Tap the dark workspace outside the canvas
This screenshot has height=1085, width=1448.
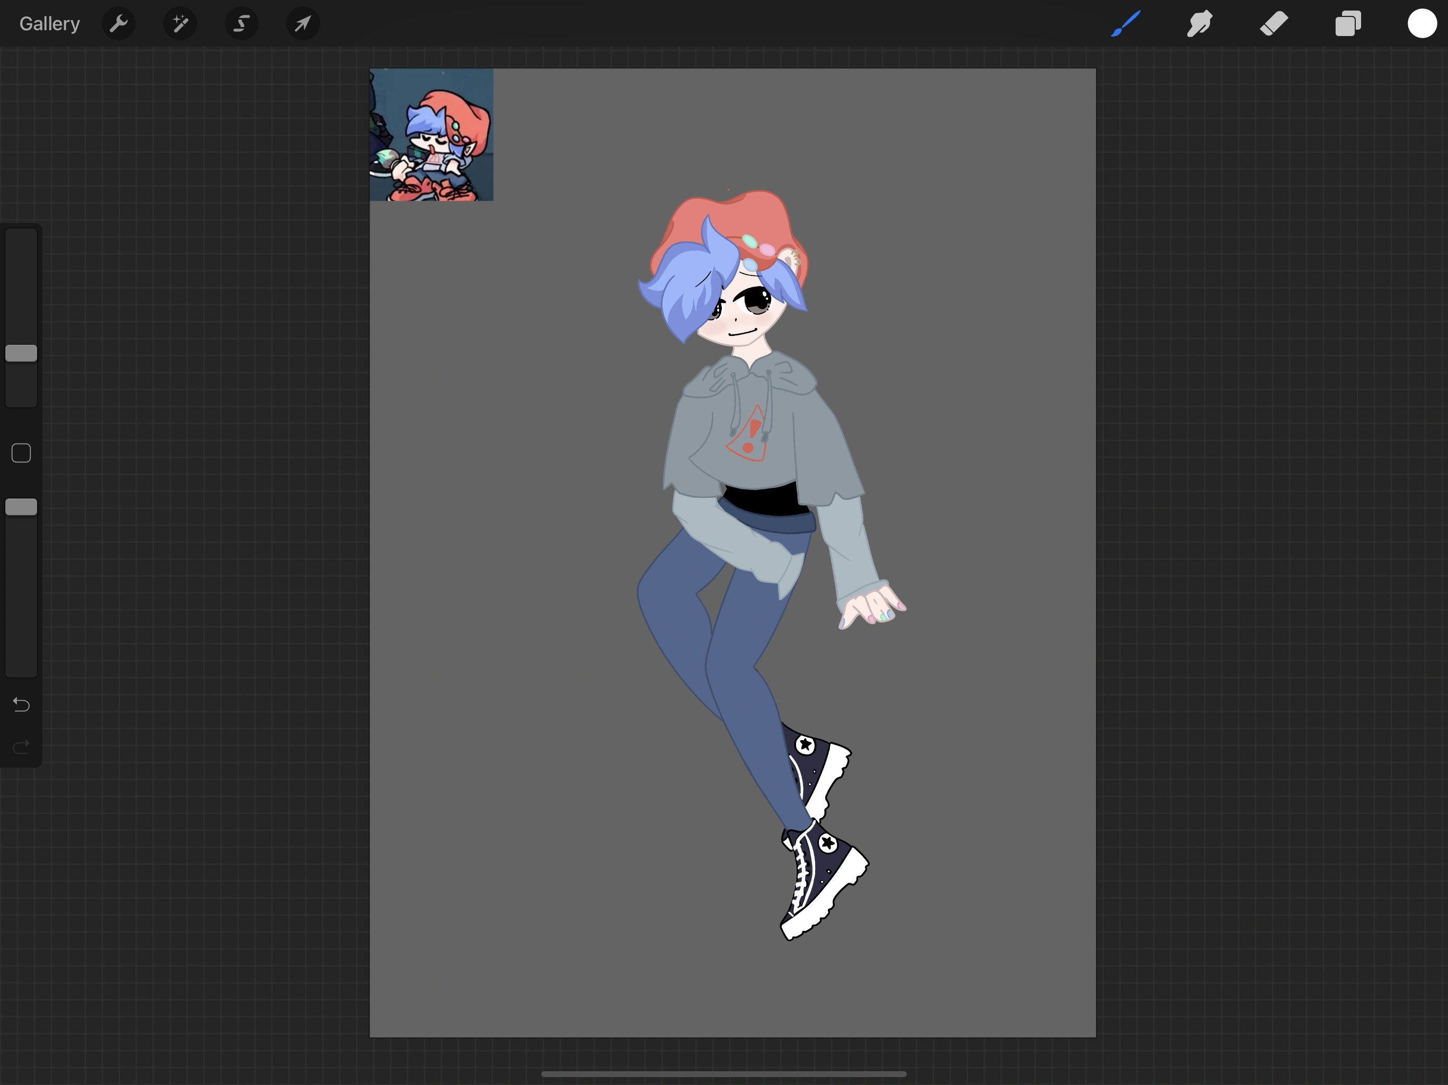point(197,851)
